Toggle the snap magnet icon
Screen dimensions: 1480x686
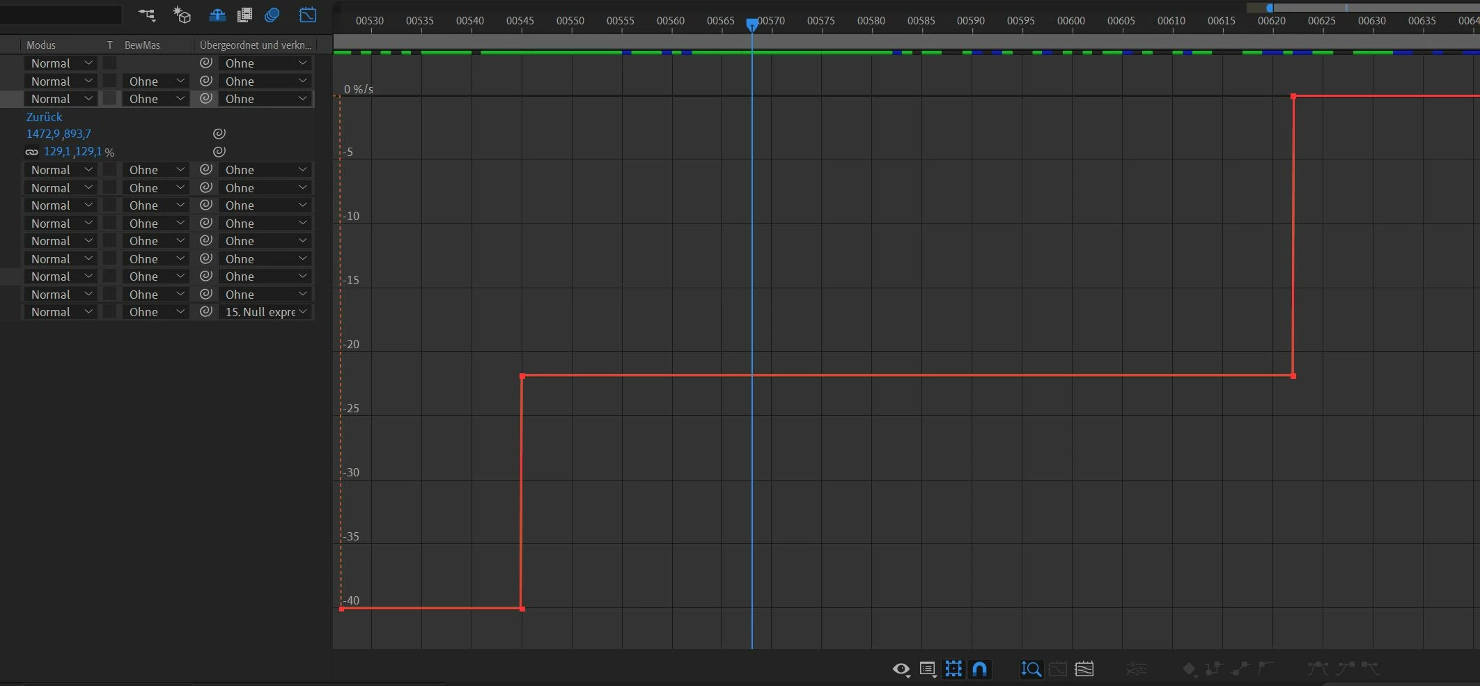tap(980, 669)
